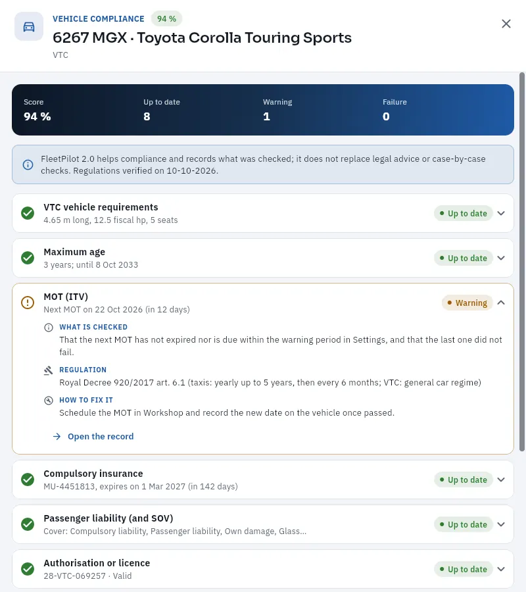
Task: Click '4.65 m long, 12.5 fiscal hp, 5 seats'
Action: [x=110, y=220]
